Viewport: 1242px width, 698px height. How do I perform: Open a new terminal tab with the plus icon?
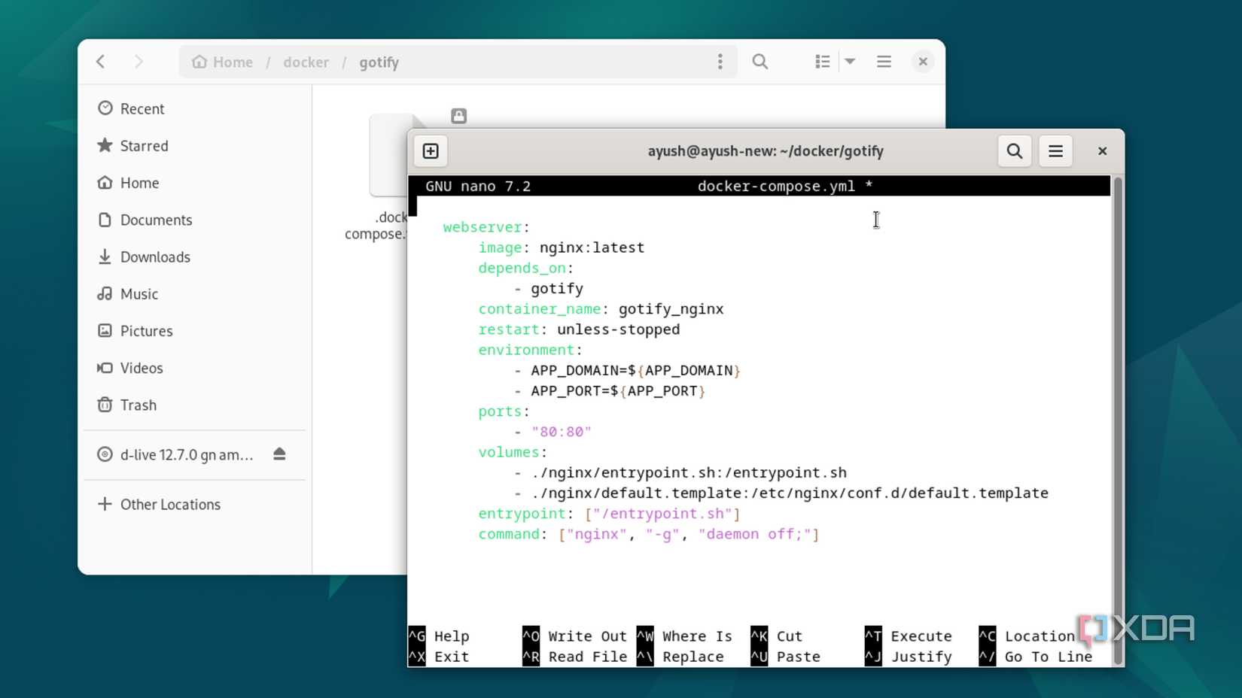[430, 150]
